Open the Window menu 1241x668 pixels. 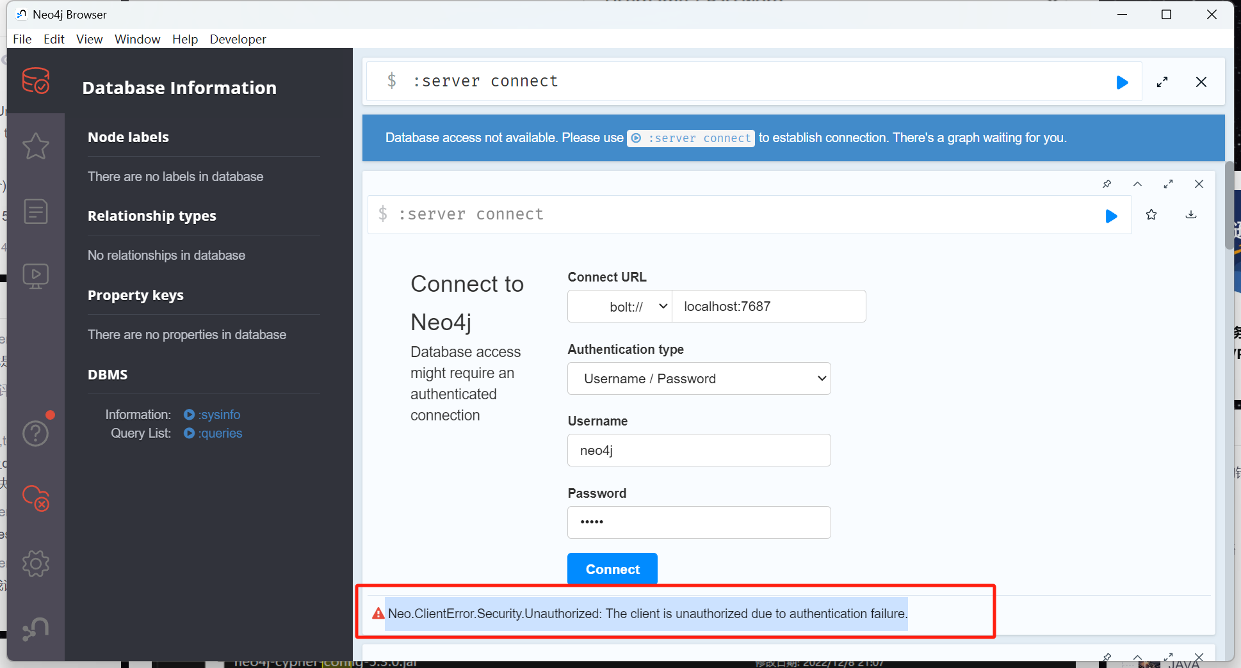click(138, 39)
